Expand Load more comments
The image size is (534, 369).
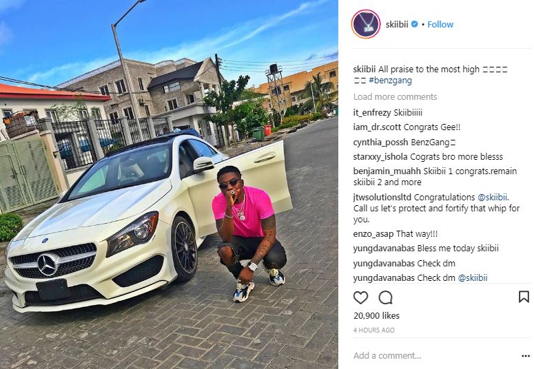click(x=395, y=97)
